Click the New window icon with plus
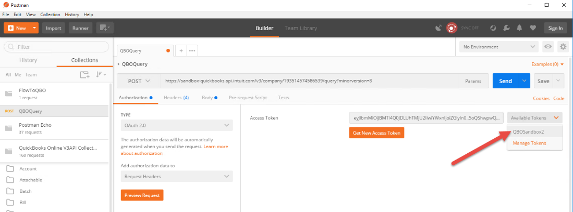The width and height of the screenshot is (573, 212). [105, 28]
